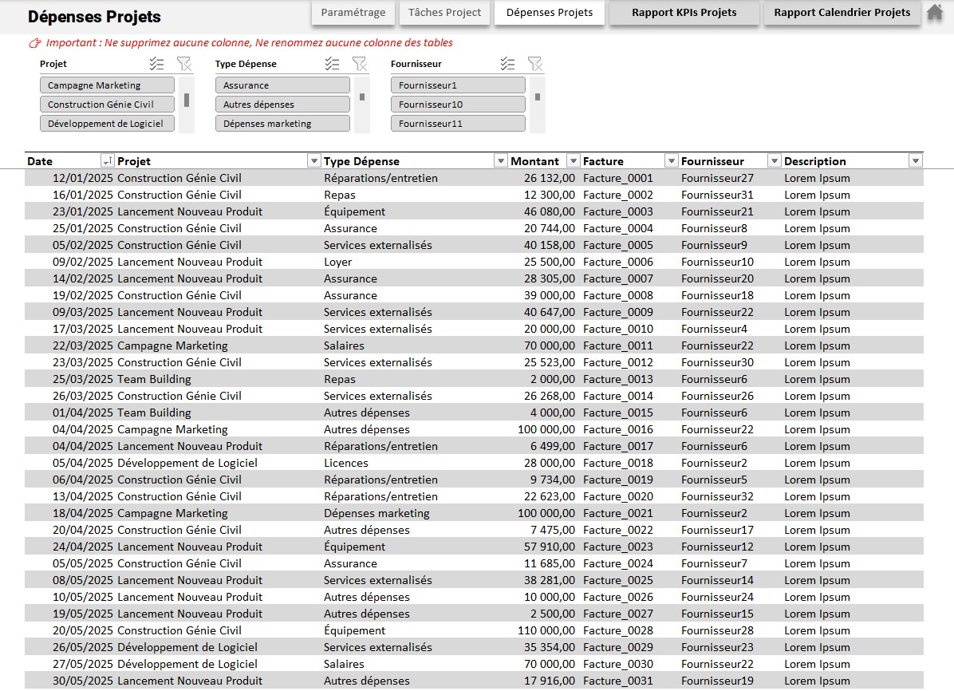The image size is (954, 691).
Task: Go to the Tâches Project tab
Action: (444, 13)
